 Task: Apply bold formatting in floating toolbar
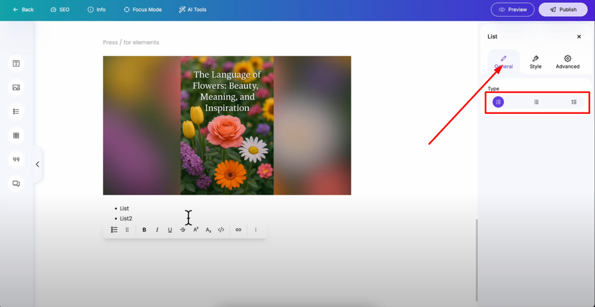[144, 229]
